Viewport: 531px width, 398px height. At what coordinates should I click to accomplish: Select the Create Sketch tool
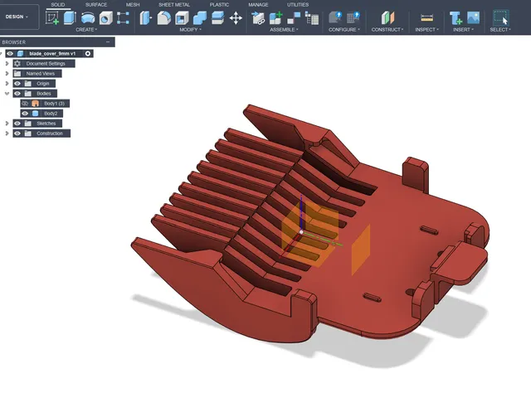(x=52, y=17)
